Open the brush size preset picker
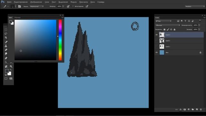Screen dimensions: 206x116 pyautogui.click(x=16, y=6)
